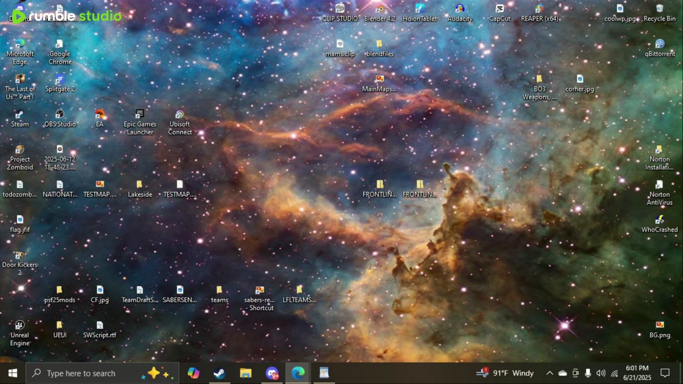Viewport: 683px width, 384px height.
Task: Select The Last of Us Part I shortcut
Action: tap(20, 87)
